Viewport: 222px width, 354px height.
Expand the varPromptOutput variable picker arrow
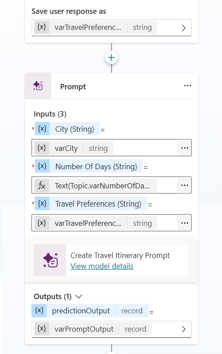(184, 329)
